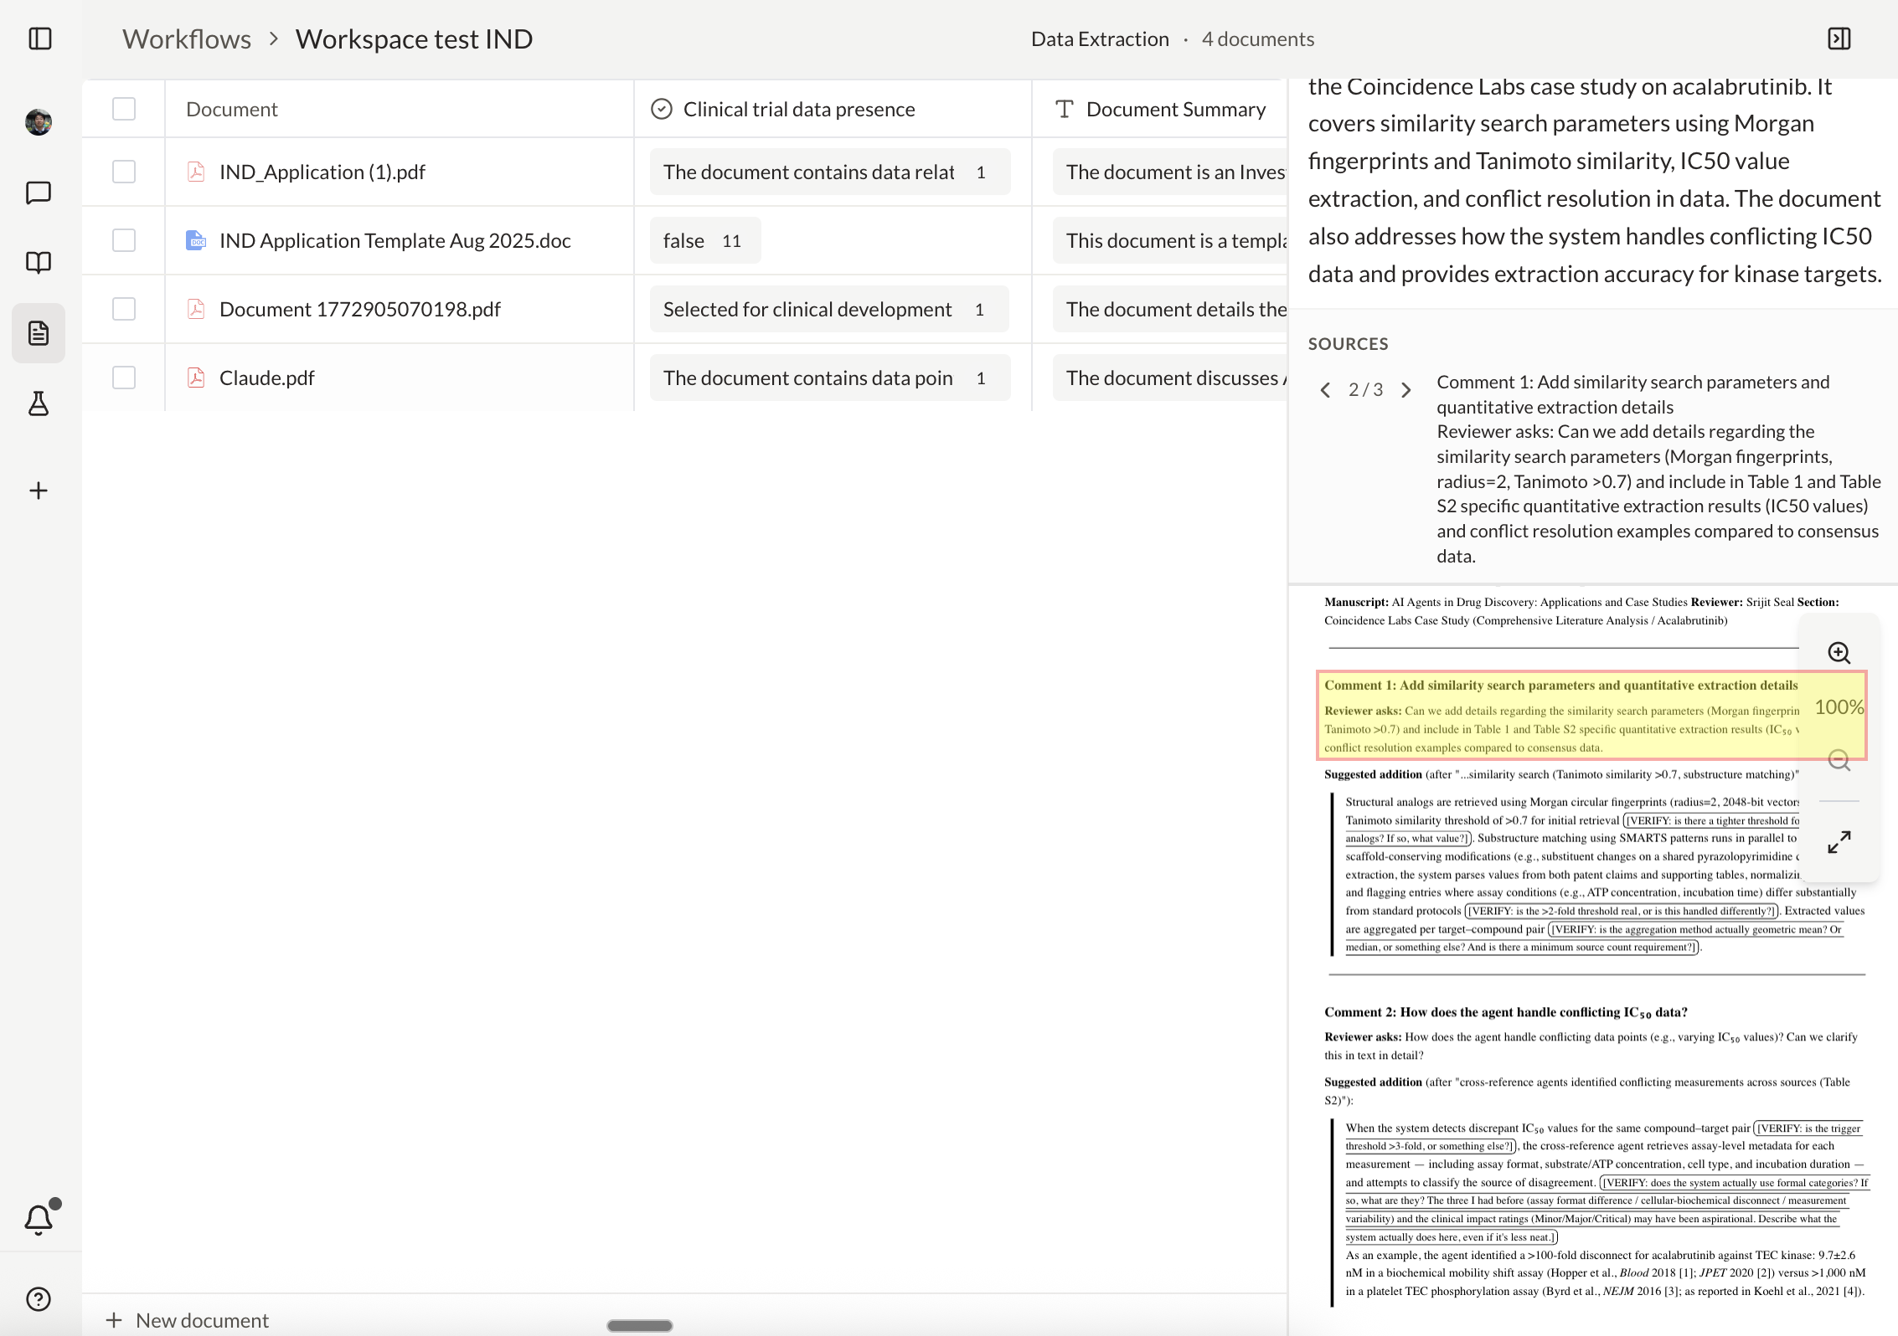Viewport: 1898px width, 1336px height.
Task: Go to previous source
Action: [1325, 390]
